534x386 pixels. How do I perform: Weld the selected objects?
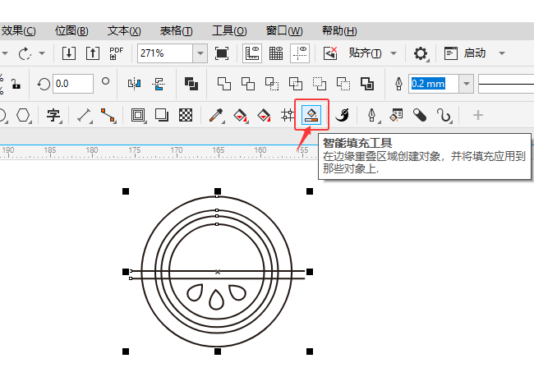pos(224,84)
